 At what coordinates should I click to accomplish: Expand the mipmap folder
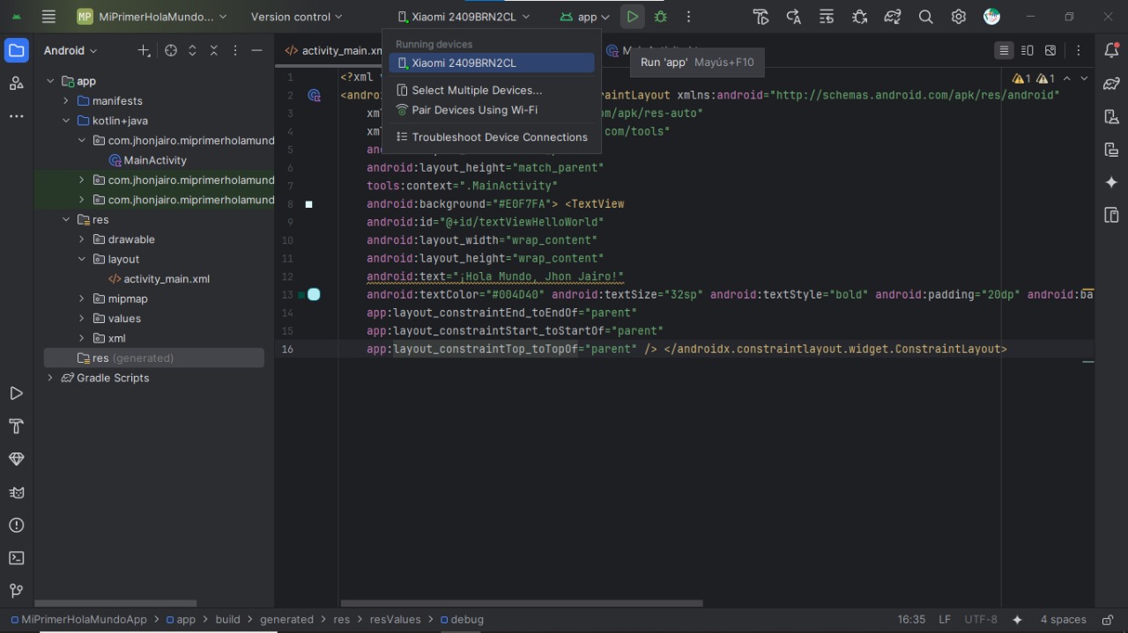pyautogui.click(x=82, y=298)
